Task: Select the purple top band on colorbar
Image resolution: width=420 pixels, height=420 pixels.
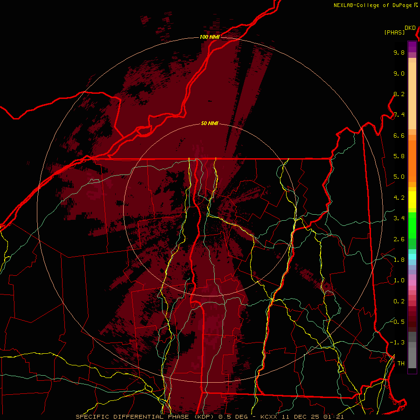Action: [412, 47]
